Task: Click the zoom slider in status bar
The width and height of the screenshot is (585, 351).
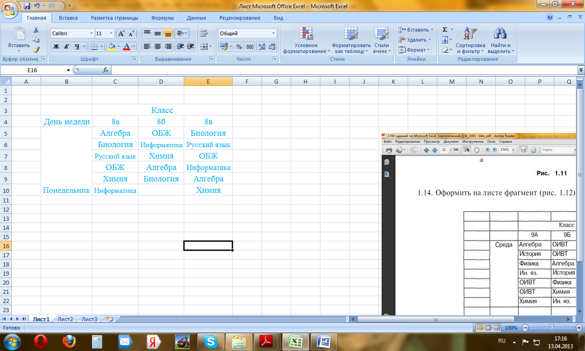Action: click(x=552, y=328)
